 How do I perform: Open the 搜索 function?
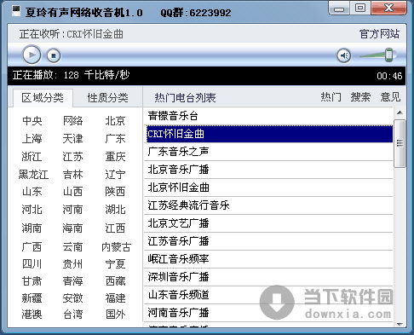coord(360,97)
